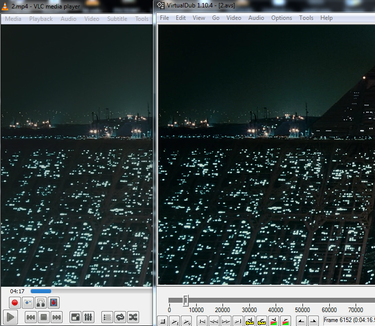Toggle loop mode in VLC

(120, 317)
